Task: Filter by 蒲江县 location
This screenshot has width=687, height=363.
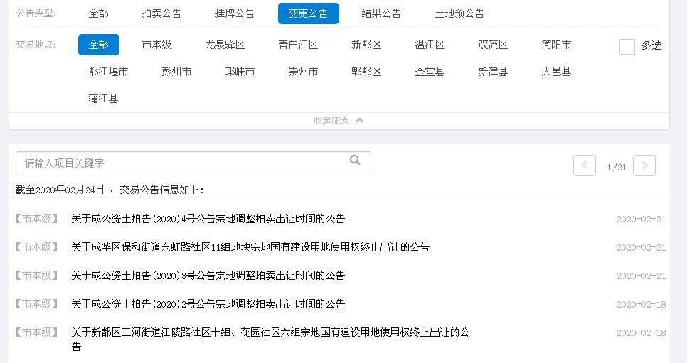Action: tap(103, 99)
